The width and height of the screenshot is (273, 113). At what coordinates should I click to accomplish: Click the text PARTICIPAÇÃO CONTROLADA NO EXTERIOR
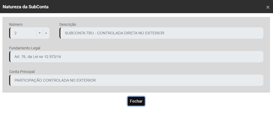click(55, 80)
